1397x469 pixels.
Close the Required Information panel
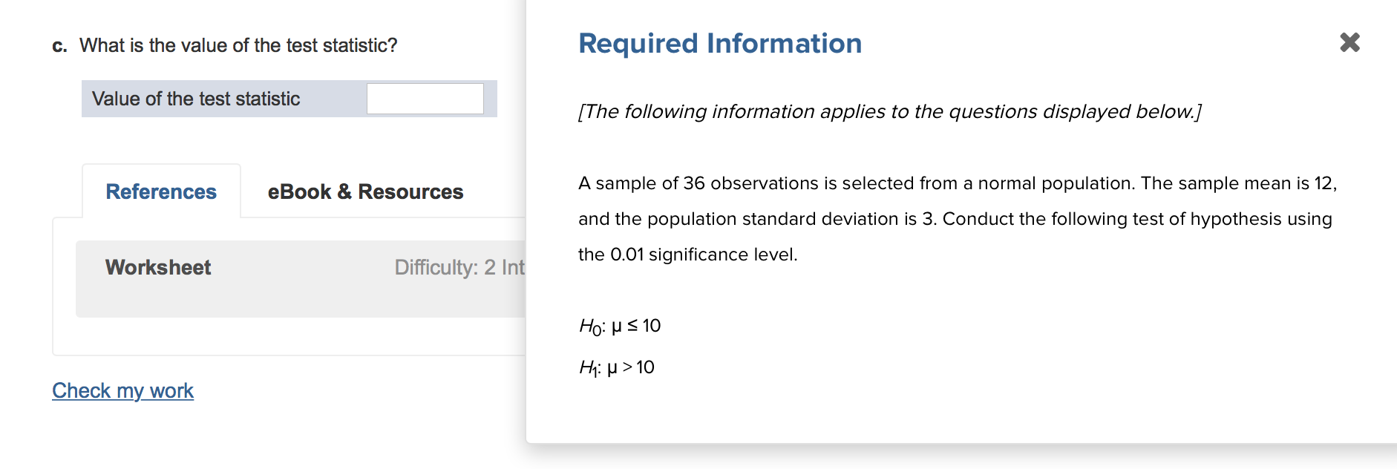pos(1350,42)
